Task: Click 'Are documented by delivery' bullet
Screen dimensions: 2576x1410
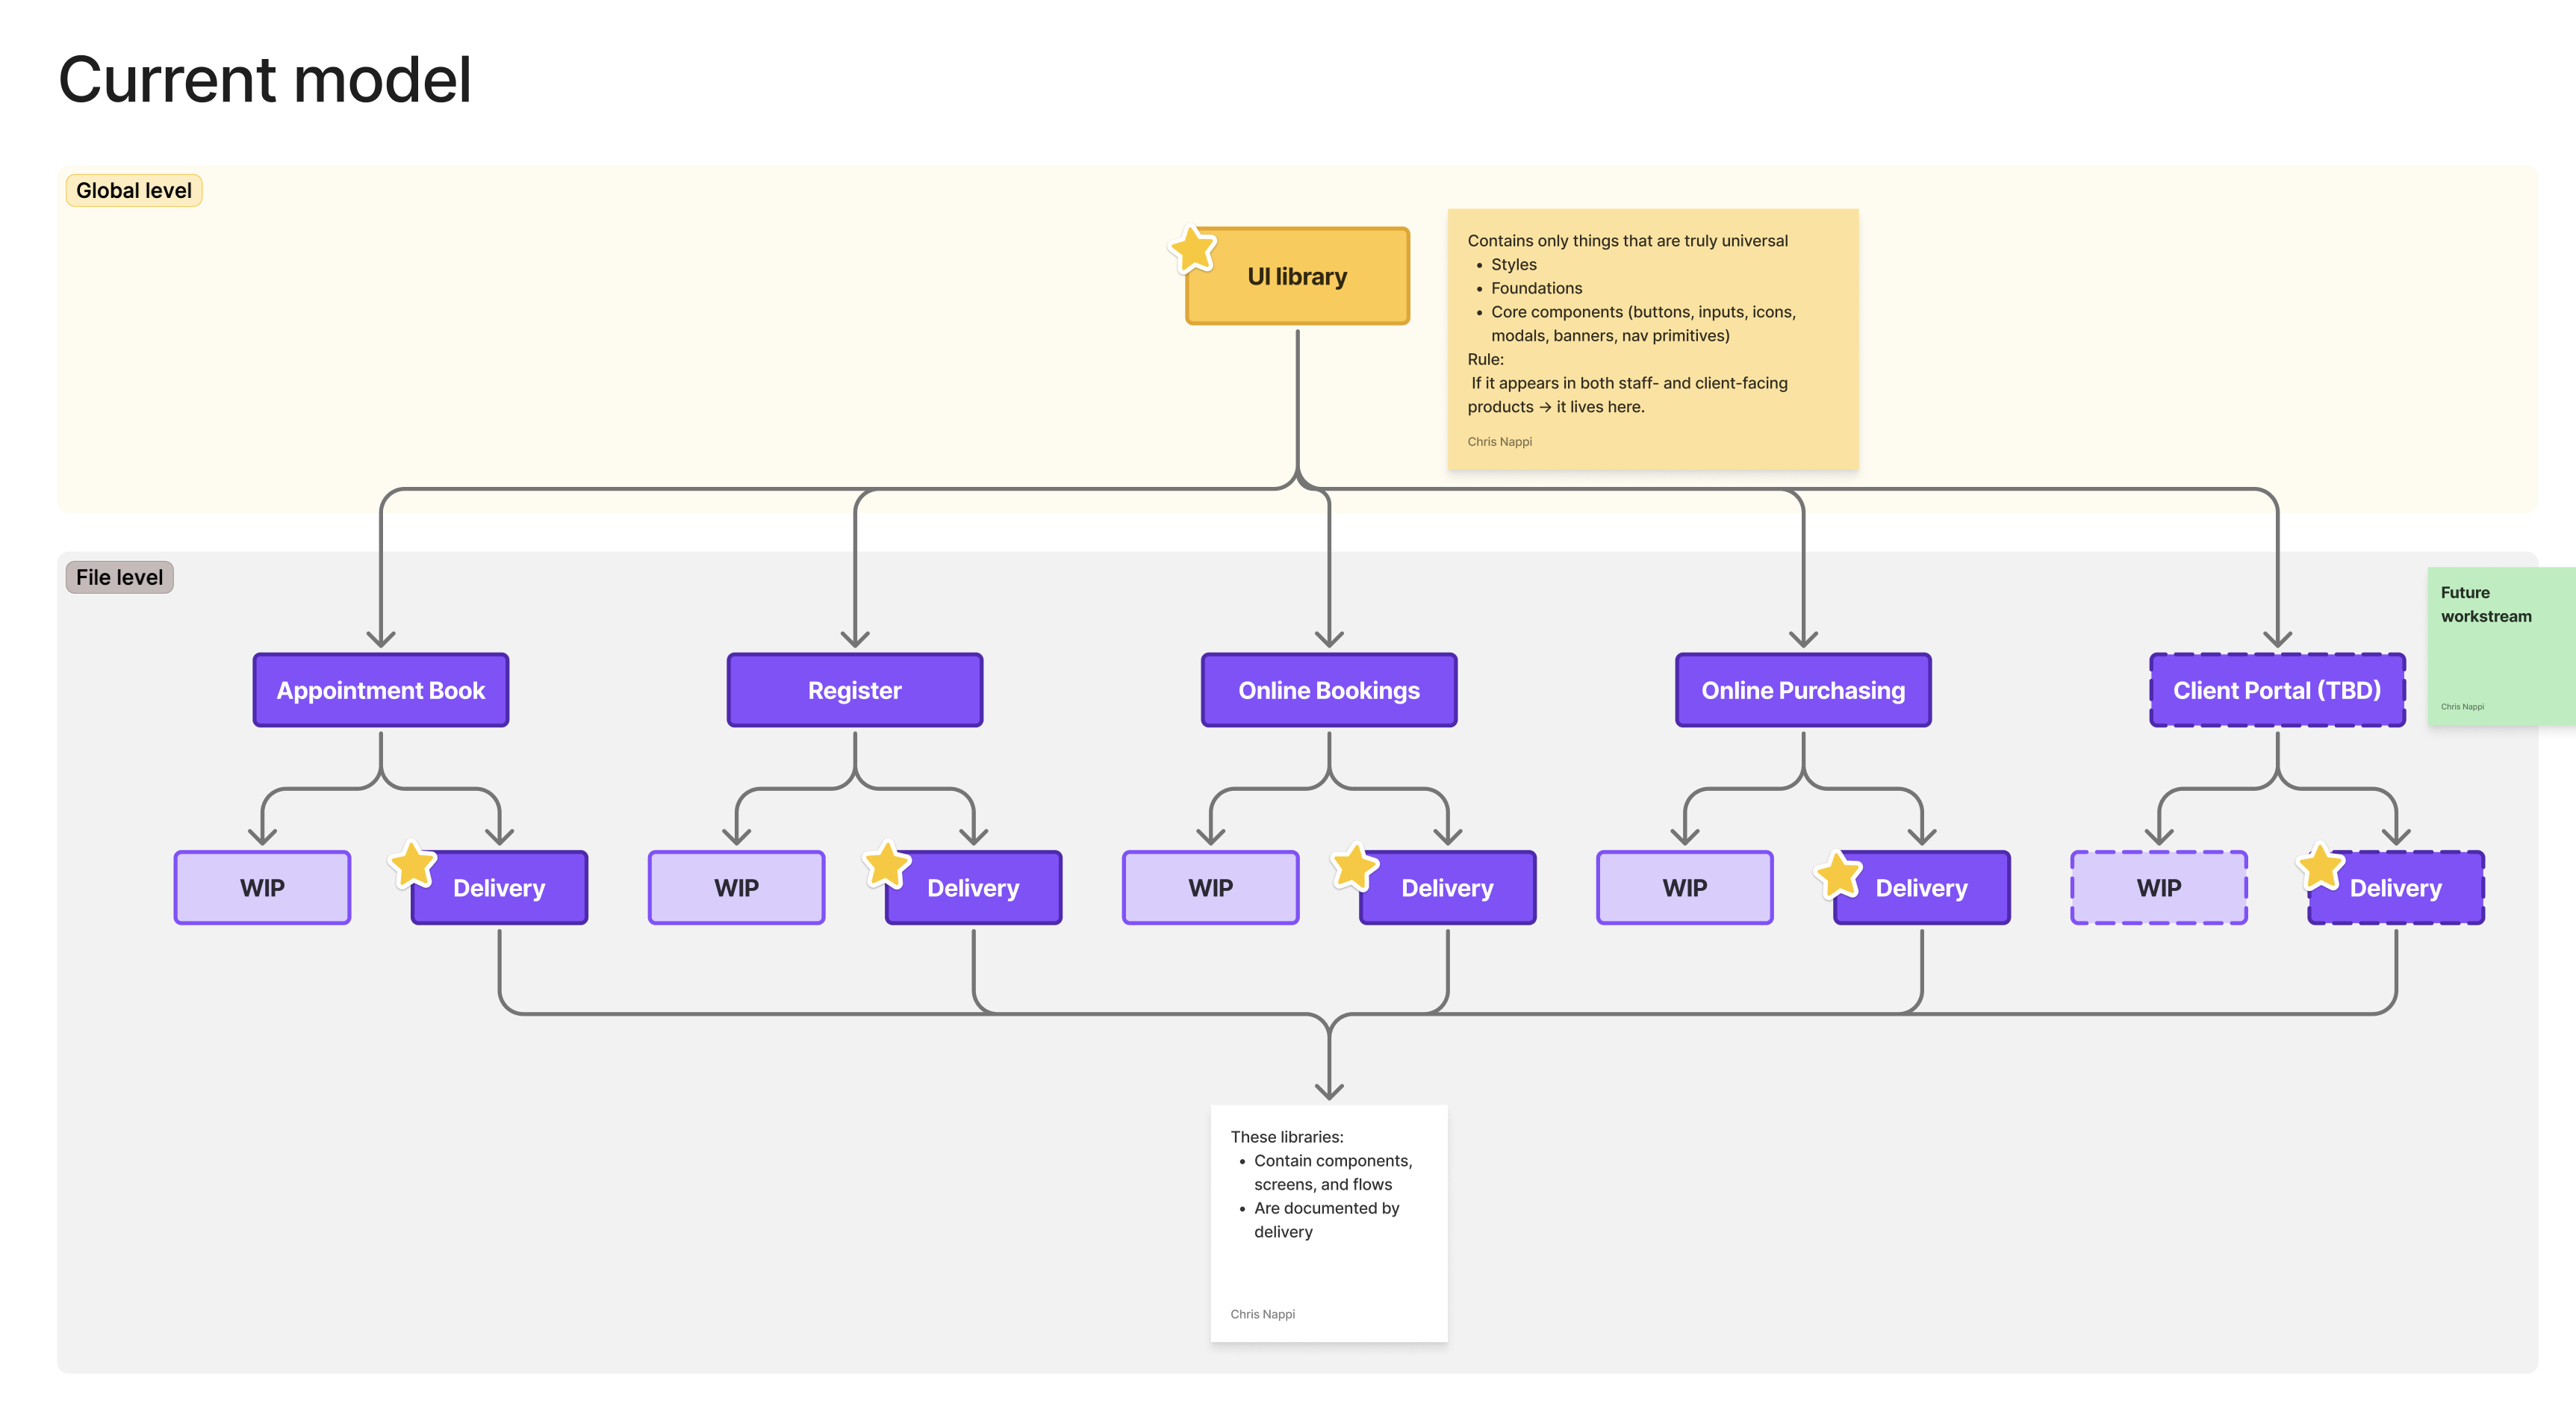Action: tap(1326, 1220)
